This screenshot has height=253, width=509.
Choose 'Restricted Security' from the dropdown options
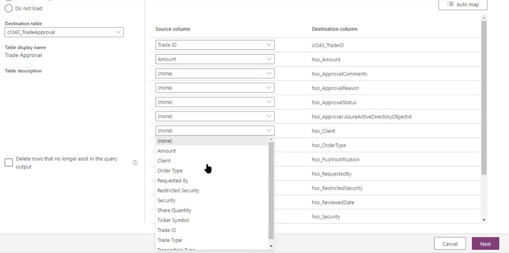click(x=178, y=190)
